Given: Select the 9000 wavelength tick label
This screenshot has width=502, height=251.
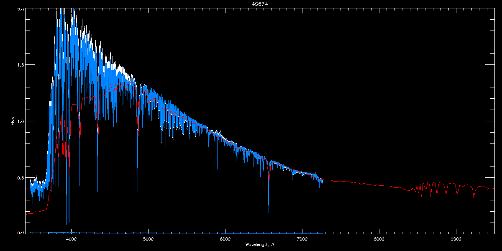Looking at the screenshot, I should [456, 239].
